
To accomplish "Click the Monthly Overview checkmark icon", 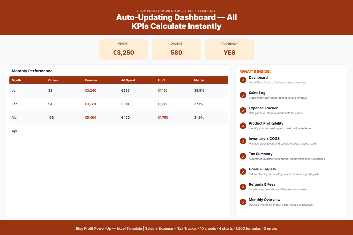I will tap(243, 202).
